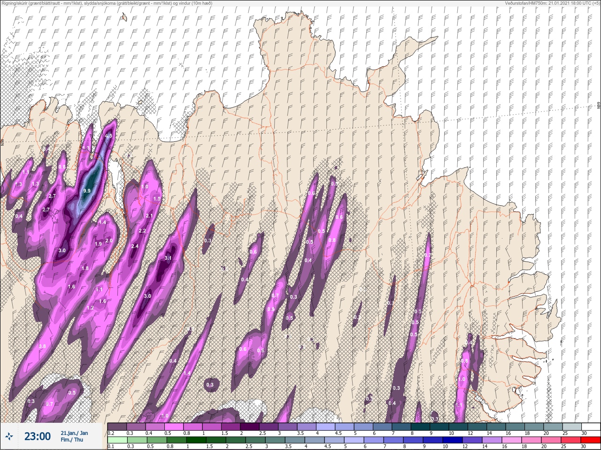Click the star icon beside the 23:00 time

click(x=8, y=437)
